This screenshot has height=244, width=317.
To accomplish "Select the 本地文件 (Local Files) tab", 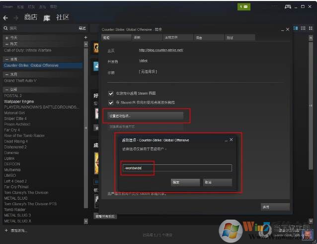I will pyautogui.click(x=178, y=37).
